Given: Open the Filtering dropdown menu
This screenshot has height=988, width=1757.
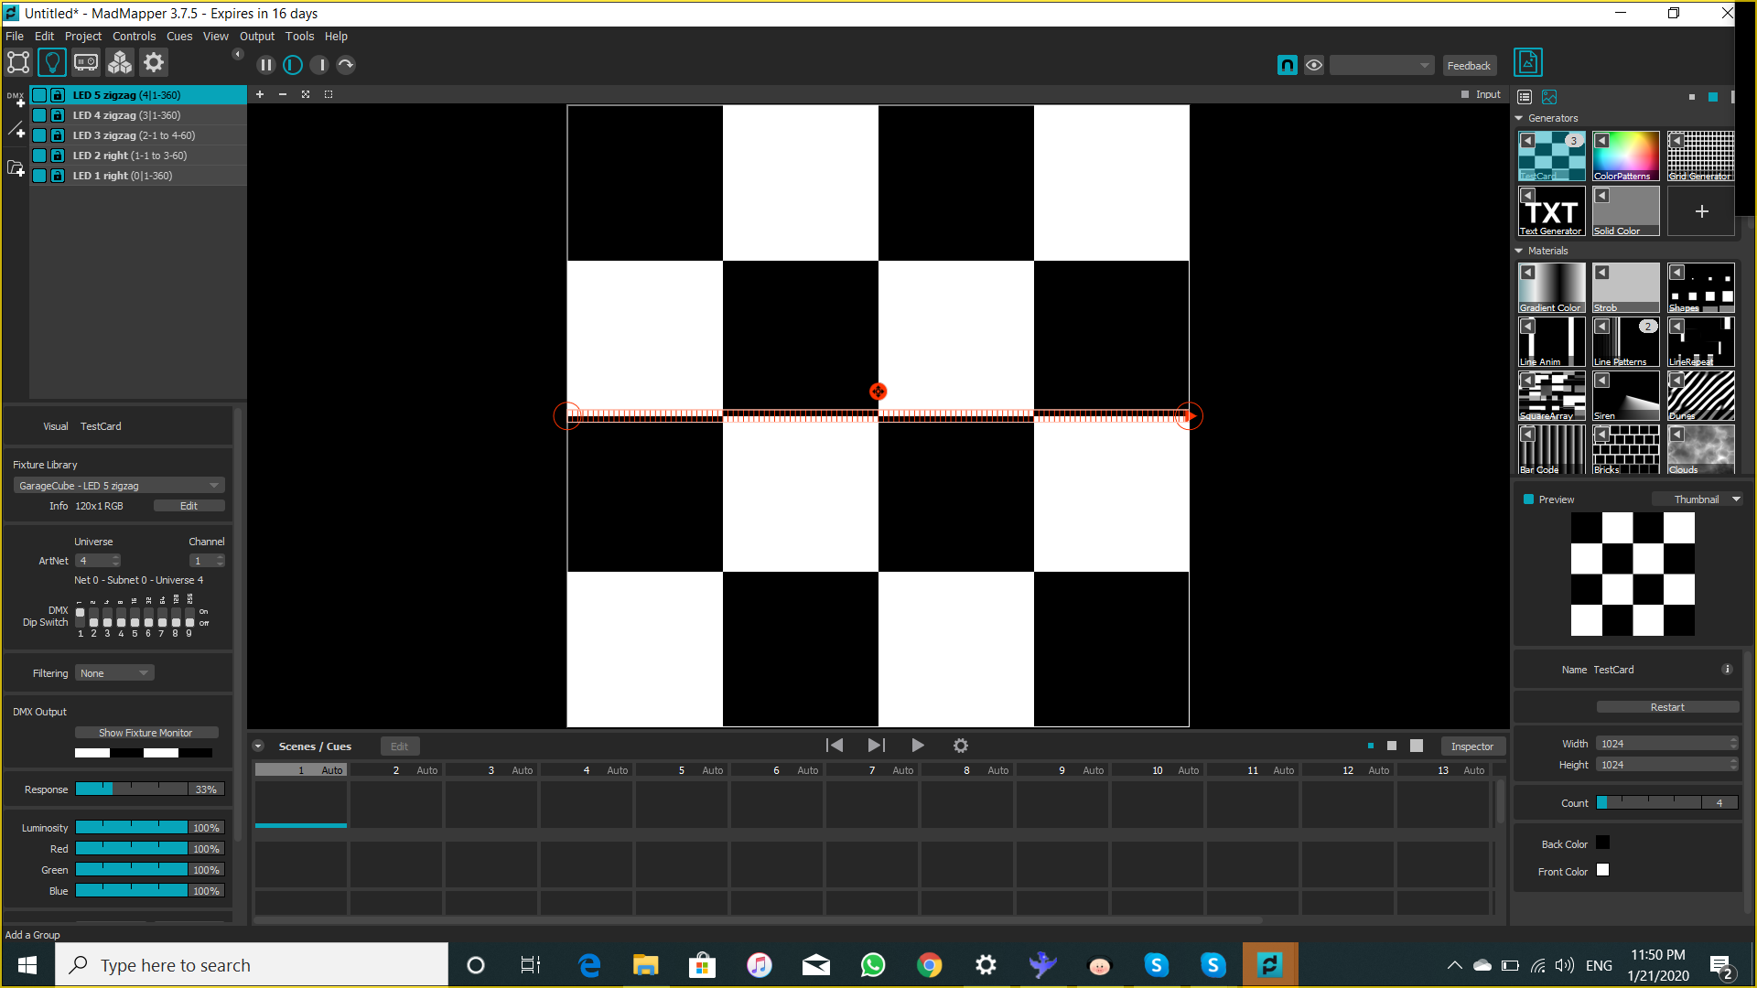Looking at the screenshot, I should [x=113, y=673].
